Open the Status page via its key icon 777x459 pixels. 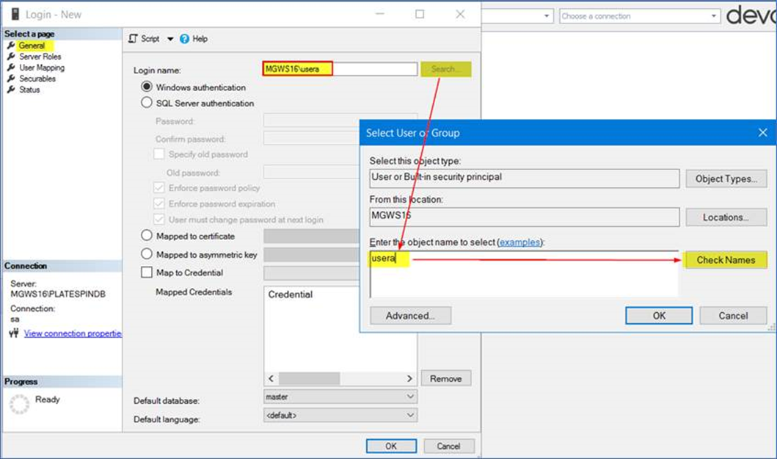pyautogui.click(x=12, y=89)
